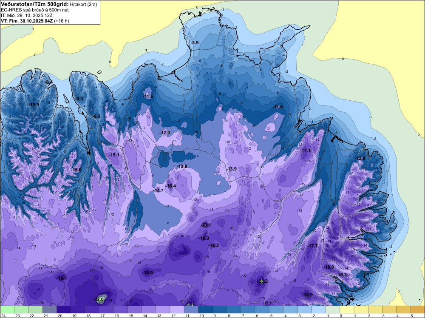Pick the legend swatch between 2 and 3
Screen dimensions: 425x318
click(375, 309)
